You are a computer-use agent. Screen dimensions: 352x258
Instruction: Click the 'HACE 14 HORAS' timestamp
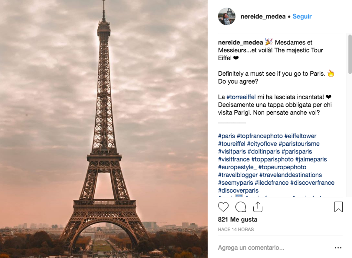click(235, 229)
